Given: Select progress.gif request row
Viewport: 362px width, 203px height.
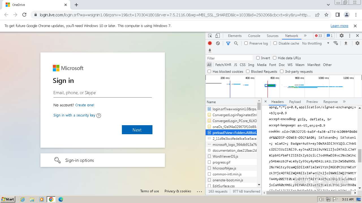Looking at the screenshot, I should 231,162.
